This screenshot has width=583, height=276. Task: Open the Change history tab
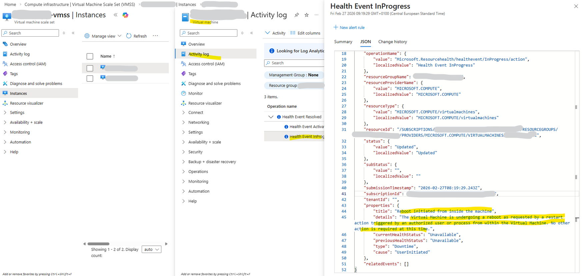coord(392,42)
